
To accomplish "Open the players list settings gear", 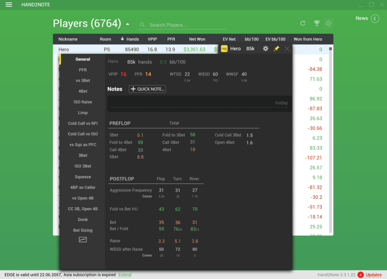I will 328,23.
